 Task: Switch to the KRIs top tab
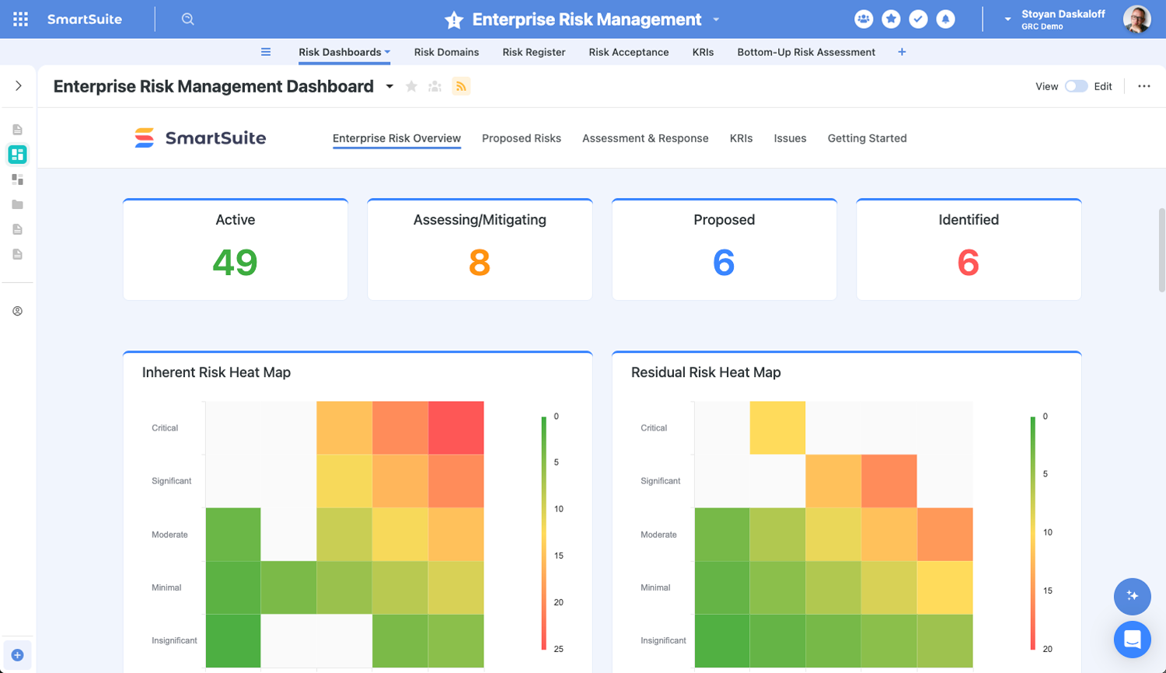point(703,52)
